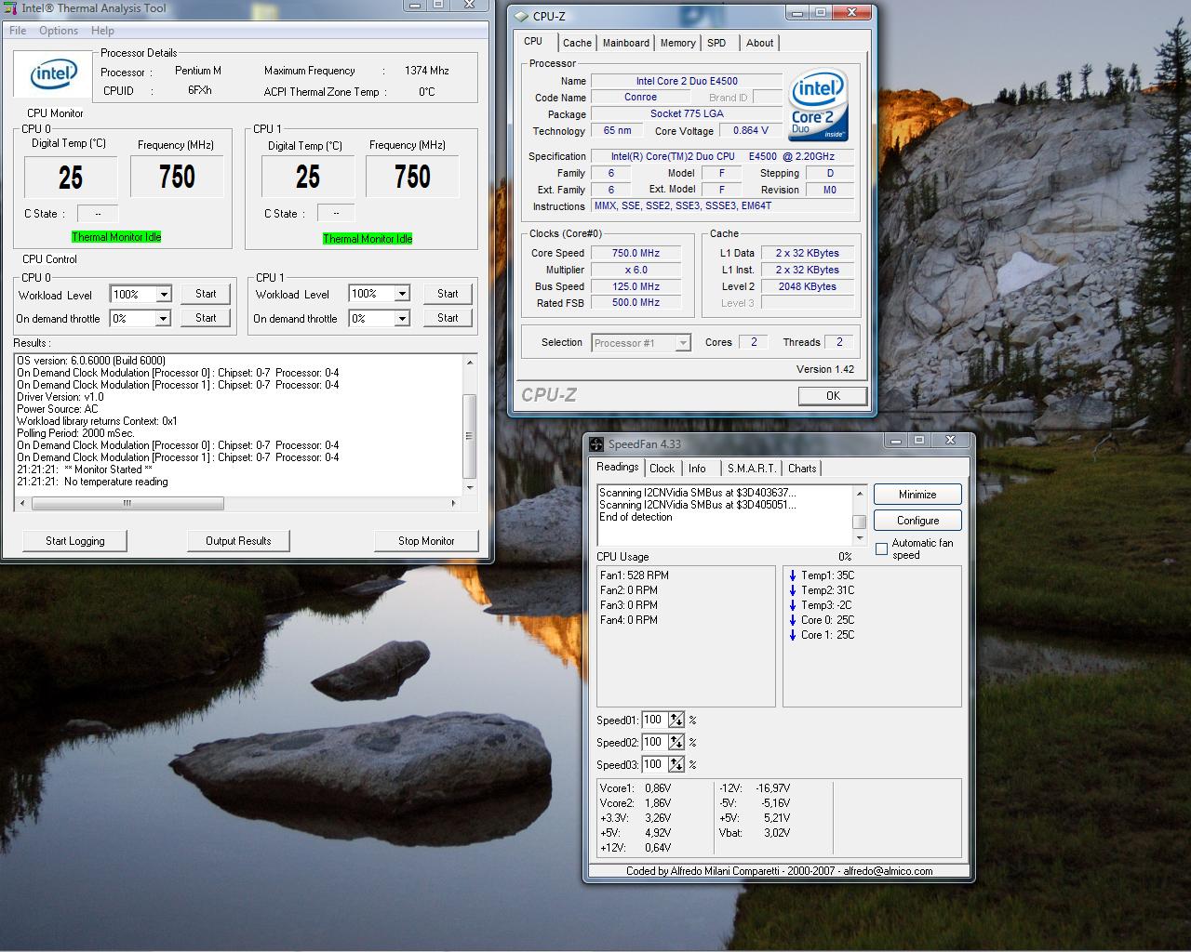
Task: Open the Help menu
Action: point(102,31)
